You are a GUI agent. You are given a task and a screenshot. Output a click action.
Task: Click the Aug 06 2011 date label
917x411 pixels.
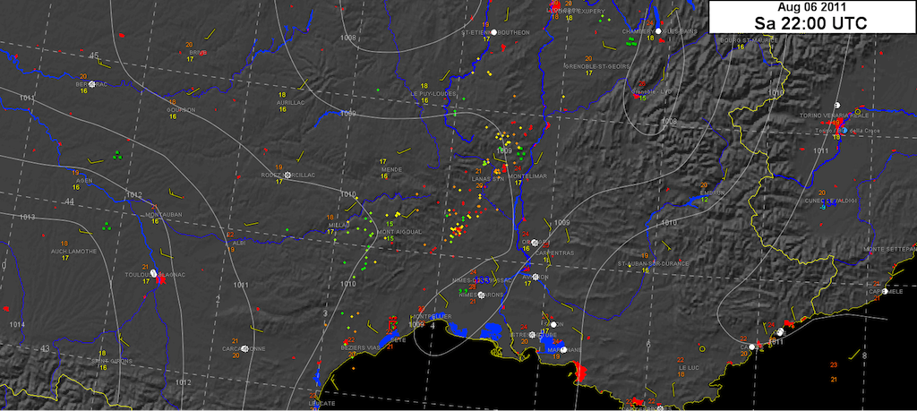pos(810,7)
